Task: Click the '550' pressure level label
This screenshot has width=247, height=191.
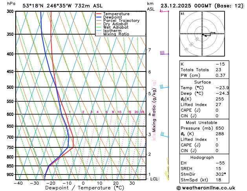Action: [11, 101]
